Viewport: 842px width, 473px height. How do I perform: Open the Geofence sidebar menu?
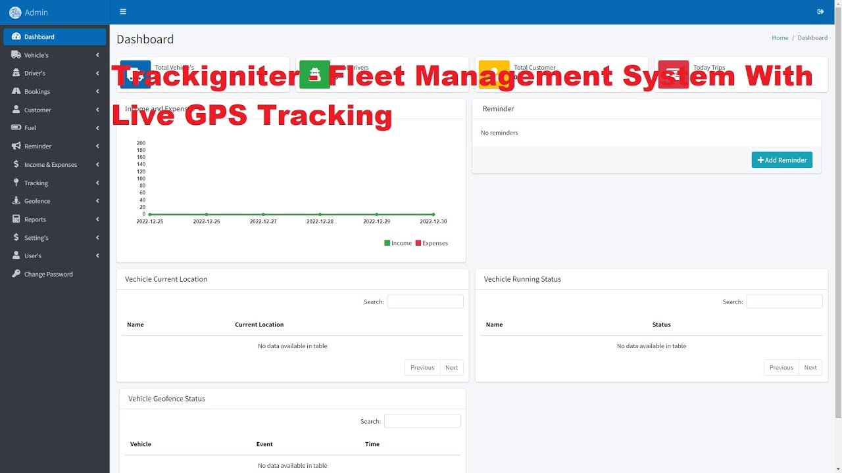pos(55,201)
